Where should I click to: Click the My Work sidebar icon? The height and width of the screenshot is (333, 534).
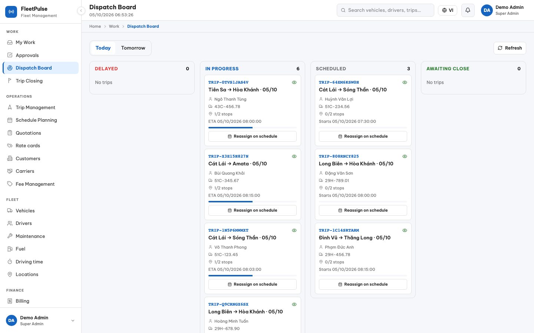(x=10, y=43)
